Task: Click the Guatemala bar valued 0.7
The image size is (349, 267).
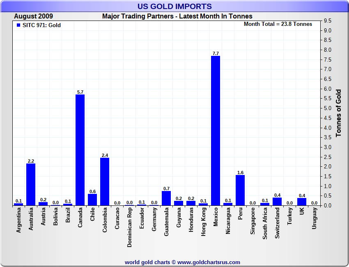Action: click(166, 198)
